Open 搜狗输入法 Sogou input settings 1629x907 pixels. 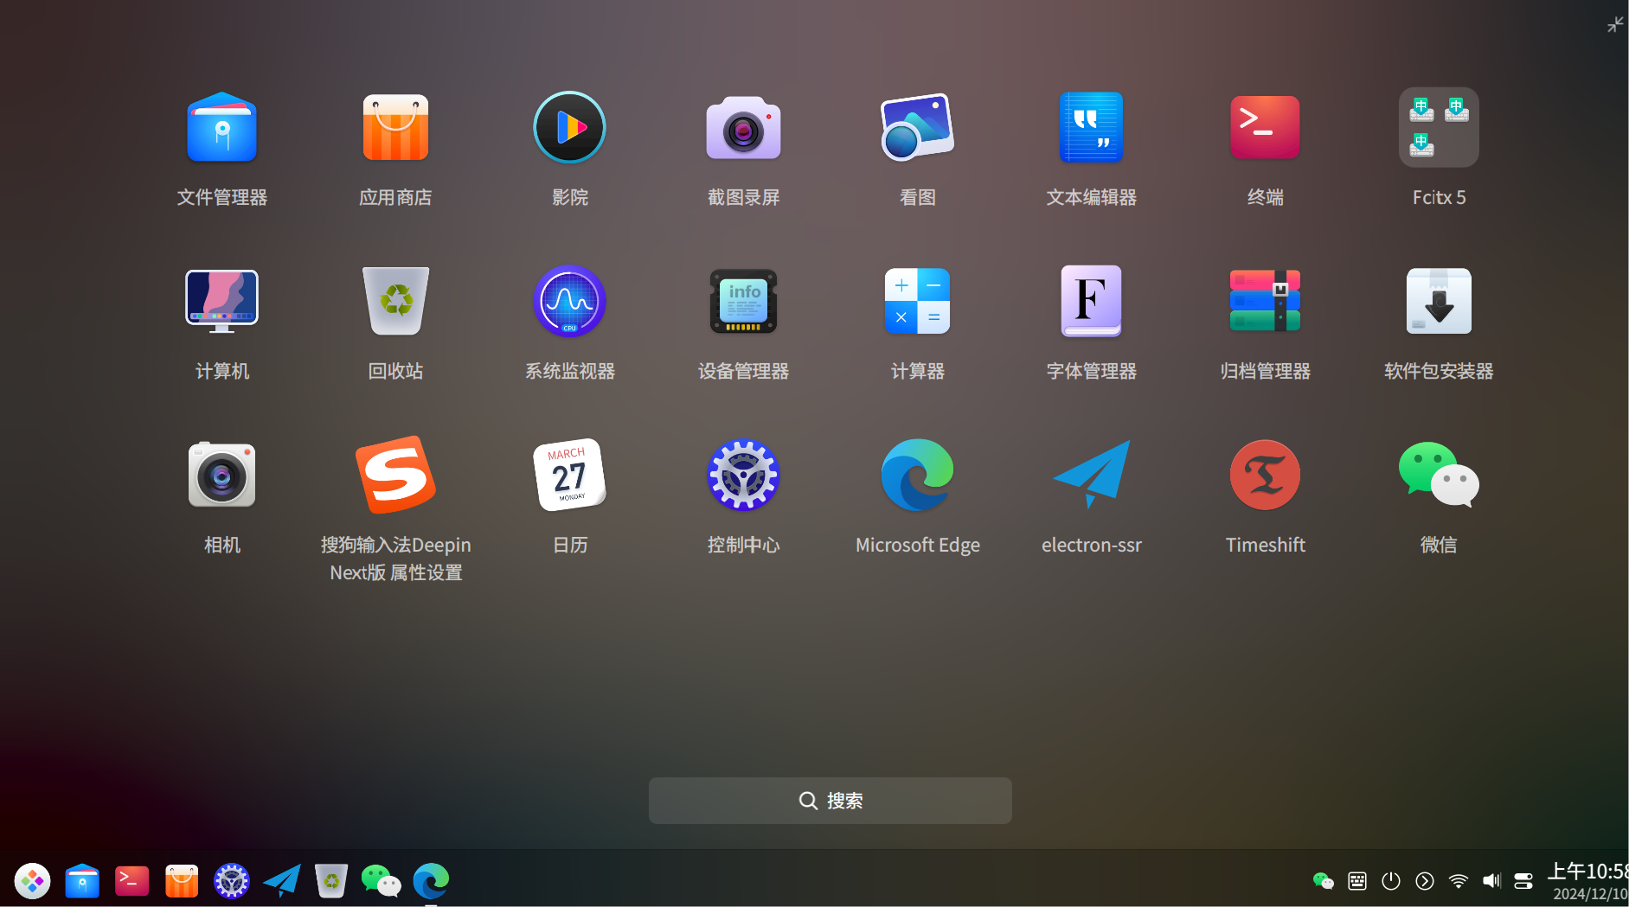(395, 475)
